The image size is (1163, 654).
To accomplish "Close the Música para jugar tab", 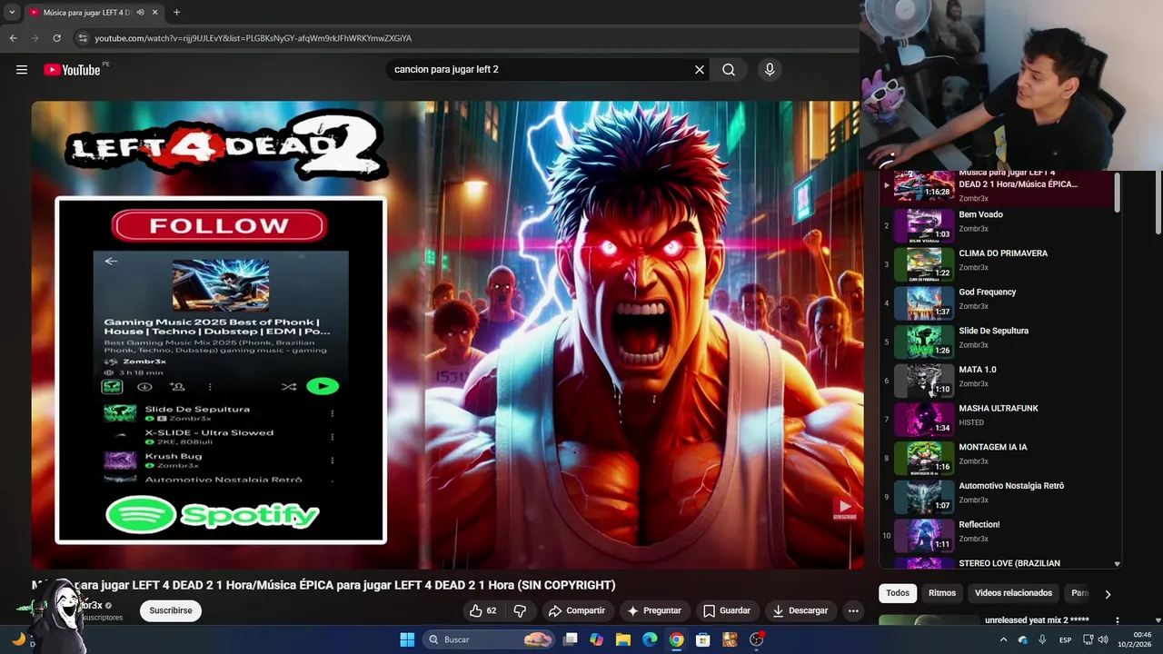I will [x=154, y=13].
